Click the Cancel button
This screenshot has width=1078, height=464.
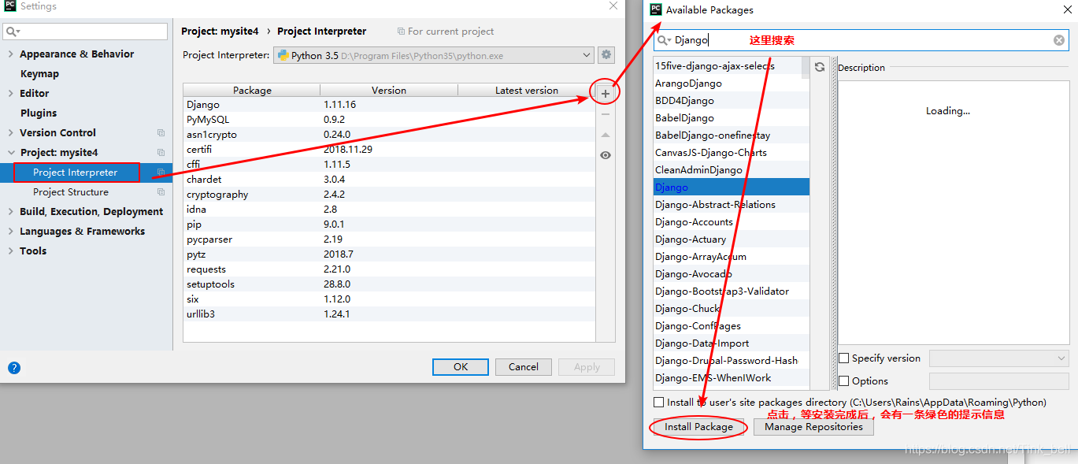coord(524,367)
